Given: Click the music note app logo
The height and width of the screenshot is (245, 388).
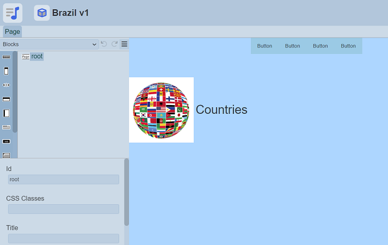Looking at the screenshot, I should 13,13.
